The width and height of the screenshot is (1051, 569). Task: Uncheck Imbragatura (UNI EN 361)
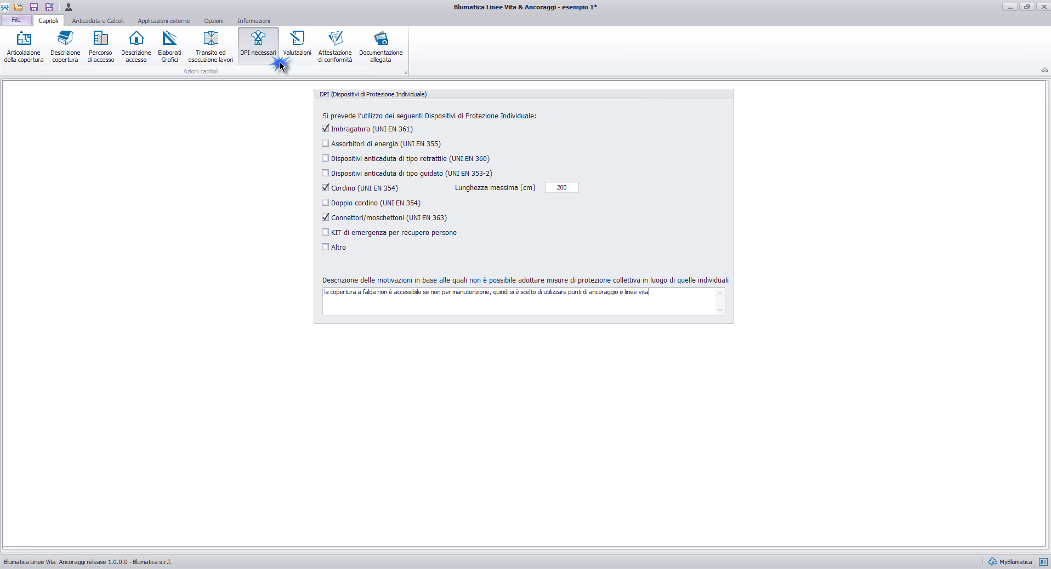[326, 129]
